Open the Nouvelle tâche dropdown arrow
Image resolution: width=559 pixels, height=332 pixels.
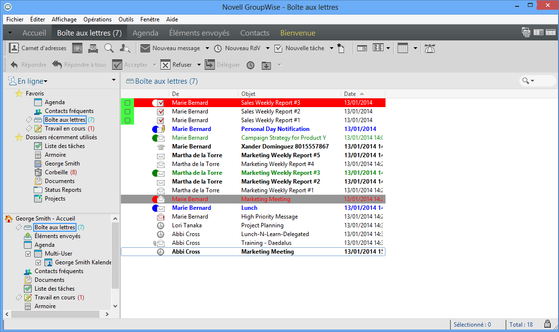click(331, 49)
